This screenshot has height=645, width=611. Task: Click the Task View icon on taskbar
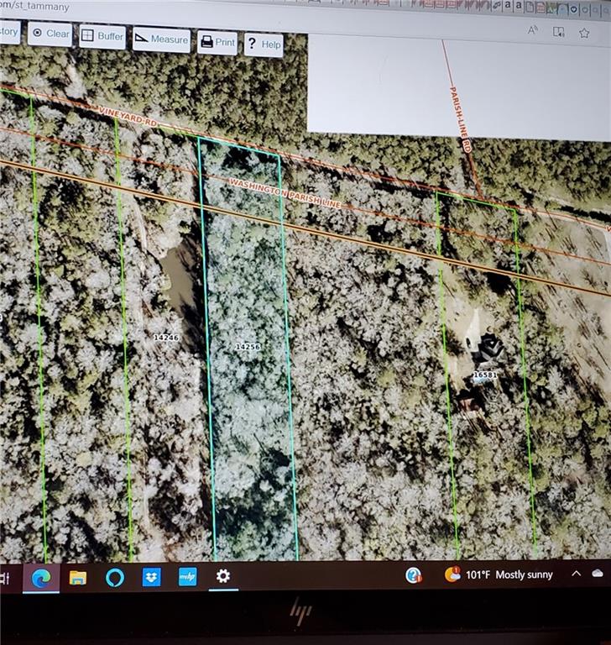click(x=5, y=579)
